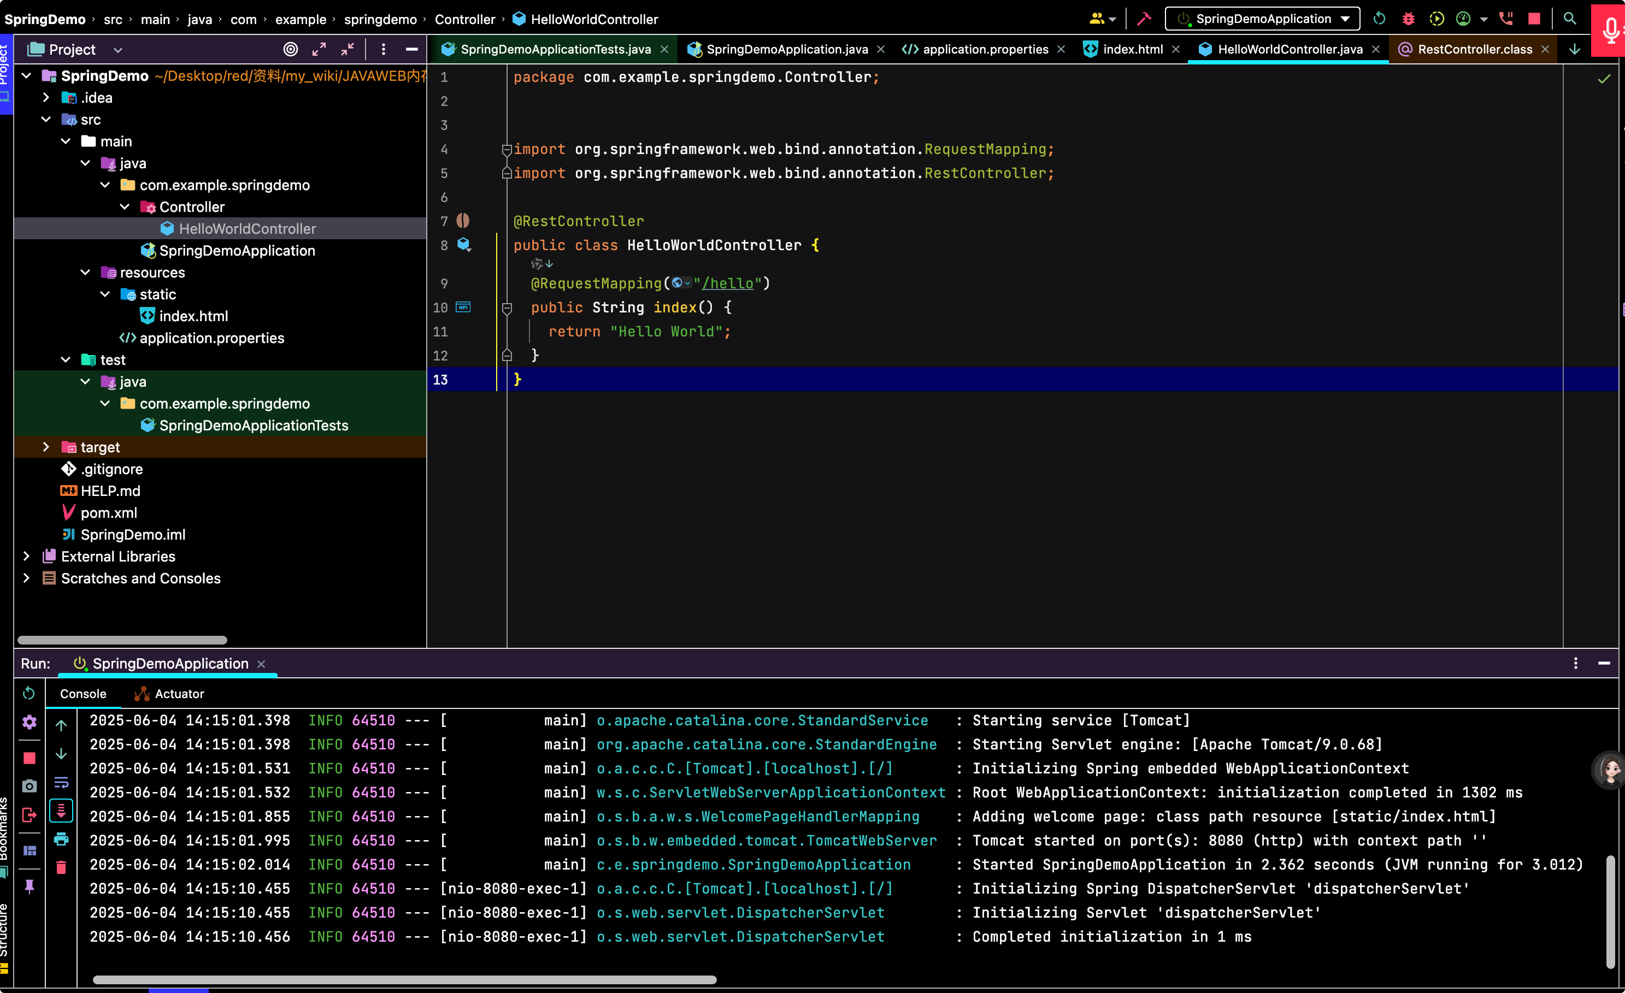Viewport: 1625px width, 993px height.
Task: Click the red Debug bug icon
Action: coord(1408,19)
